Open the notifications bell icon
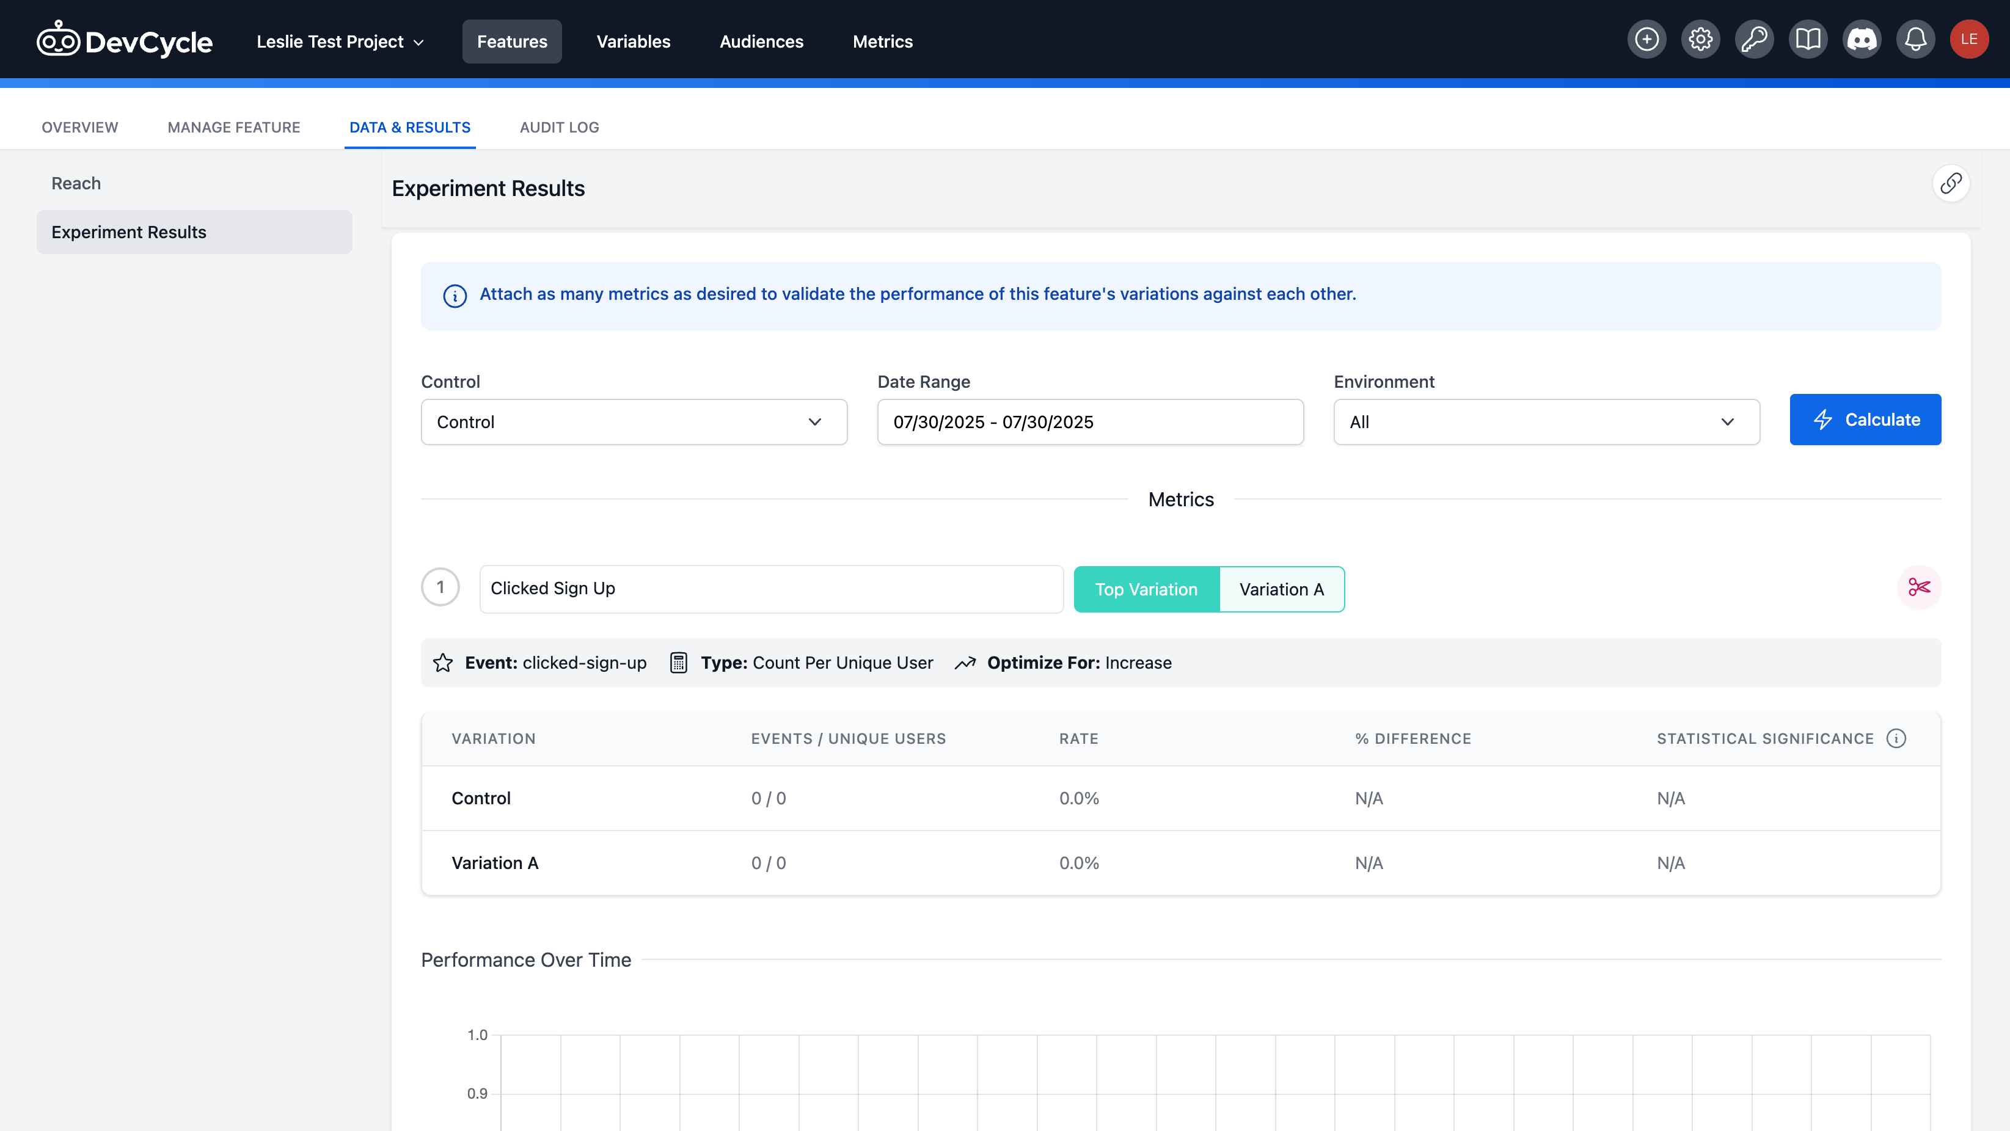 (x=1915, y=40)
